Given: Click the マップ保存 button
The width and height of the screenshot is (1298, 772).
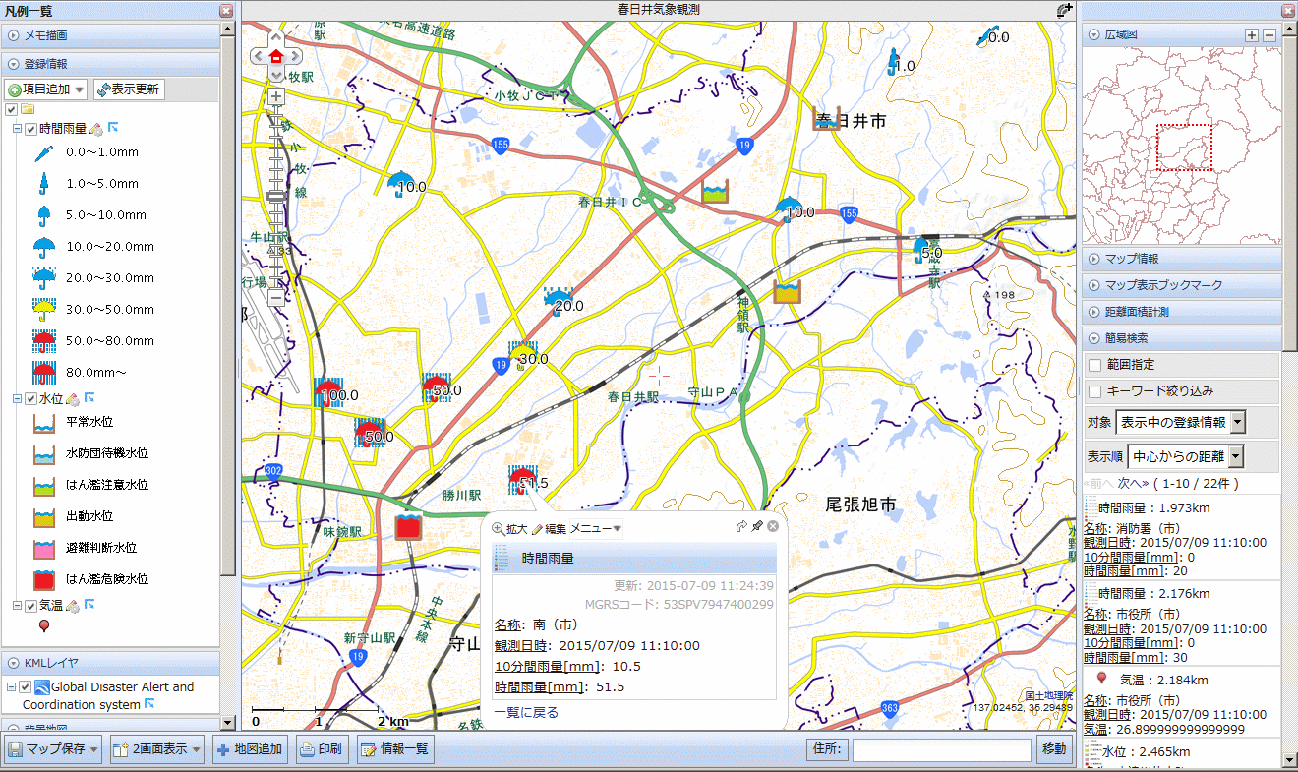Looking at the screenshot, I should (53, 749).
